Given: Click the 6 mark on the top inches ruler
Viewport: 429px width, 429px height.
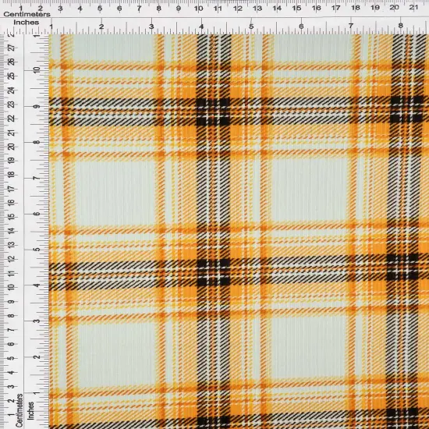Looking at the screenshot, I should click(x=301, y=27).
